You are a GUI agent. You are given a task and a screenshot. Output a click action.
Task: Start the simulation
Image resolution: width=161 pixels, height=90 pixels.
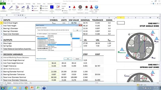(x=70, y=8)
